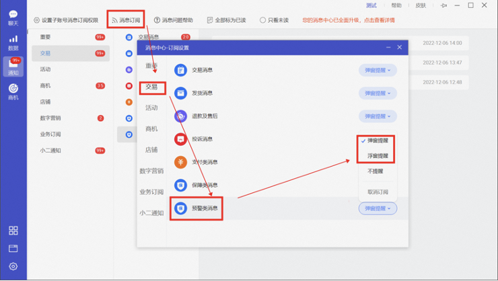Image resolution: width=498 pixels, height=281 pixels.
Task: Select 弹窗提醒 option in dropdown menu
Action: pyautogui.click(x=378, y=140)
